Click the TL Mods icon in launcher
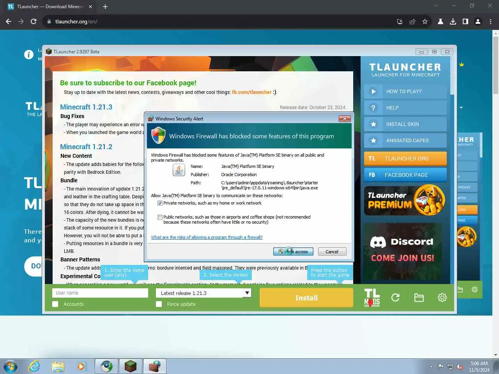Viewport: 499px width, 374px height. coord(372,298)
